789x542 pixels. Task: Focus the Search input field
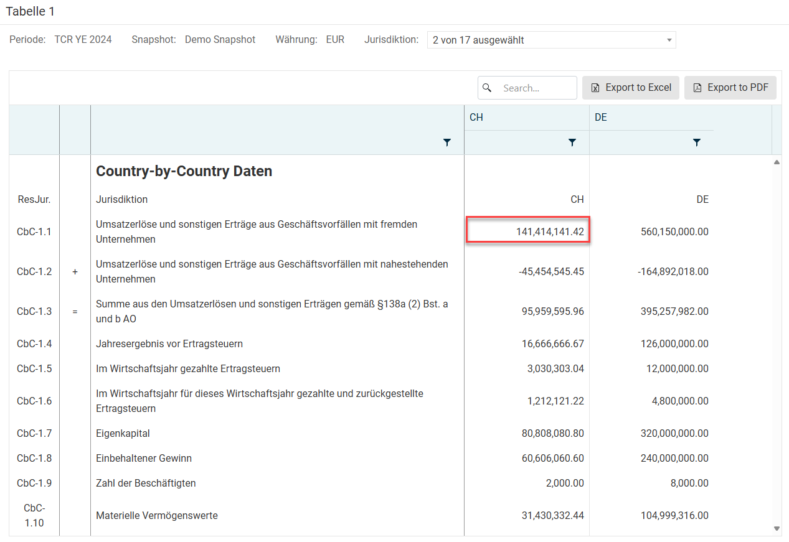[536, 88]
